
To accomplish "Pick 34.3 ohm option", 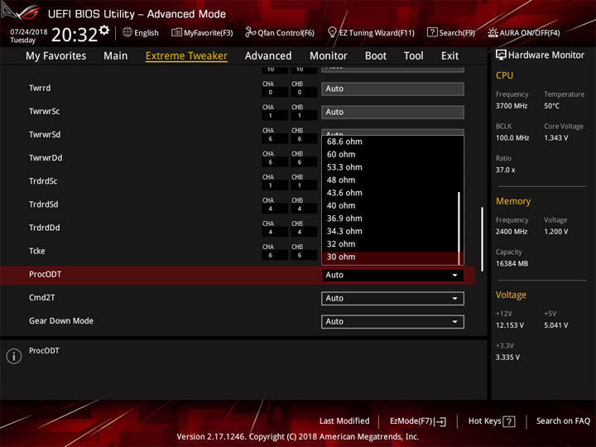I will tap(390, 231).
